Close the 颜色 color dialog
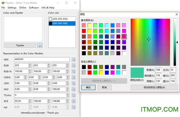Image resolution: width=180 pixels, height=117 pixels. coord(177,14)
